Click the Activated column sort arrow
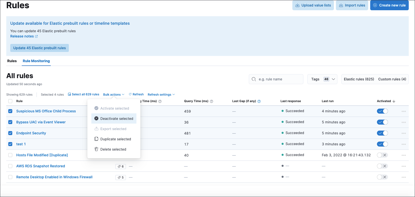The width and height of the screenshot is (415, 197). 394,101
